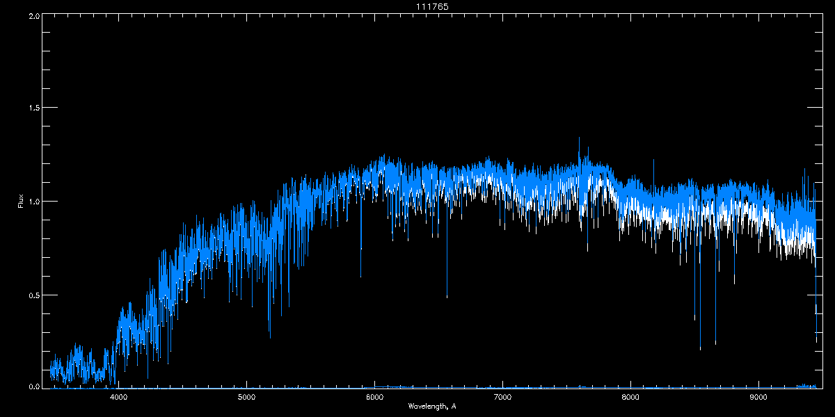The image size is (835, 417).
Task: Select the 7000 wavelength tick label
Action: (502, 397)
